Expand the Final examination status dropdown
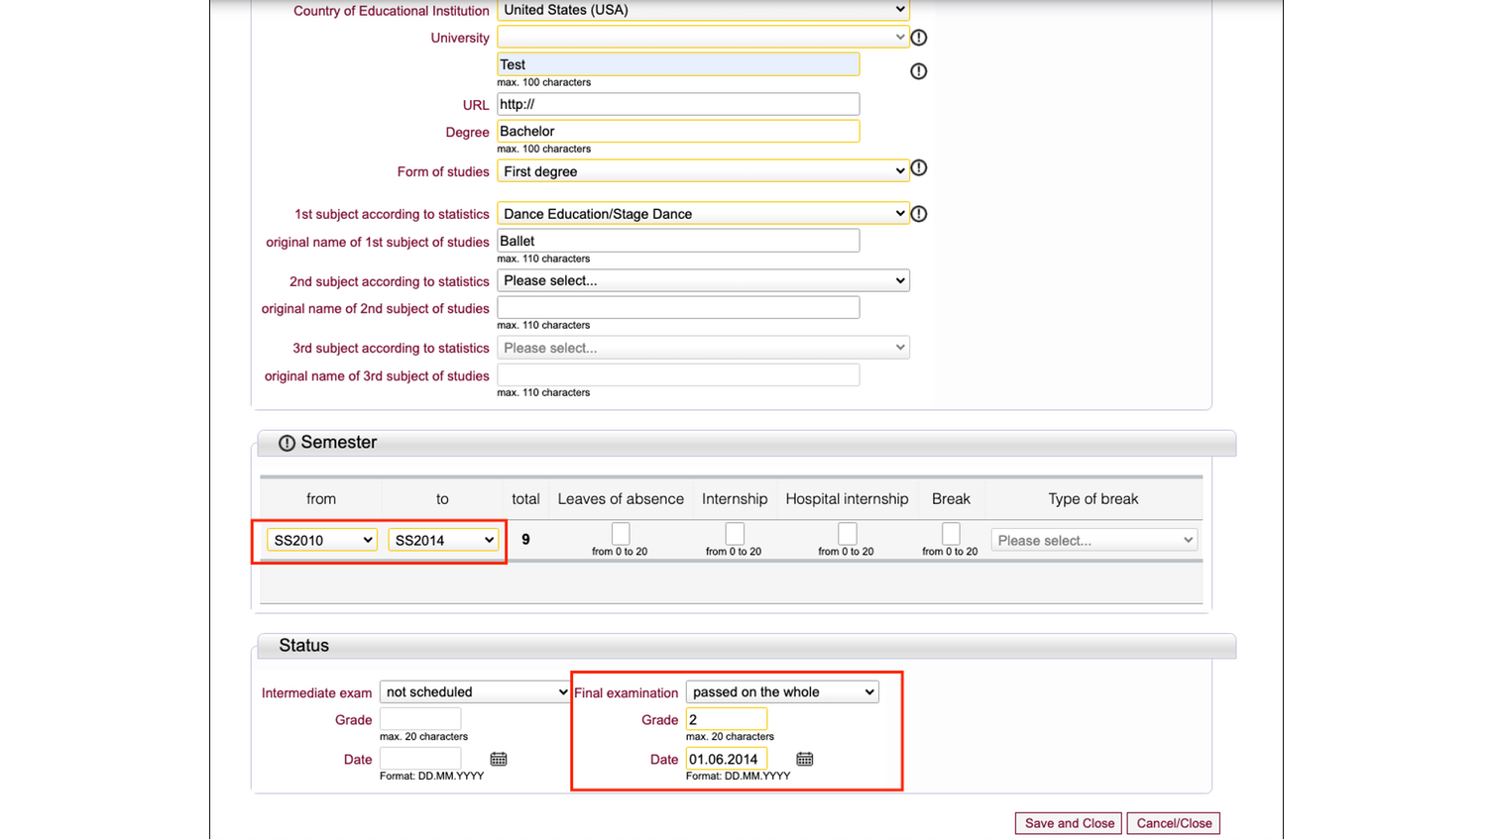1493x840 pixels. pyautogui.click(x=782, y=691)
